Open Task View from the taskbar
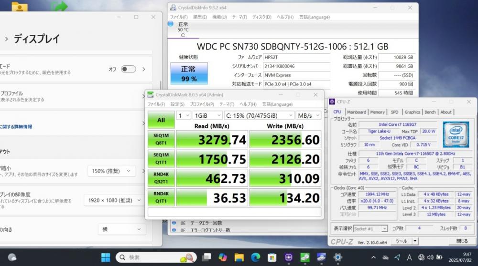Image resolution: width=478 pixels, height=266 pixels. coord(206,257)
